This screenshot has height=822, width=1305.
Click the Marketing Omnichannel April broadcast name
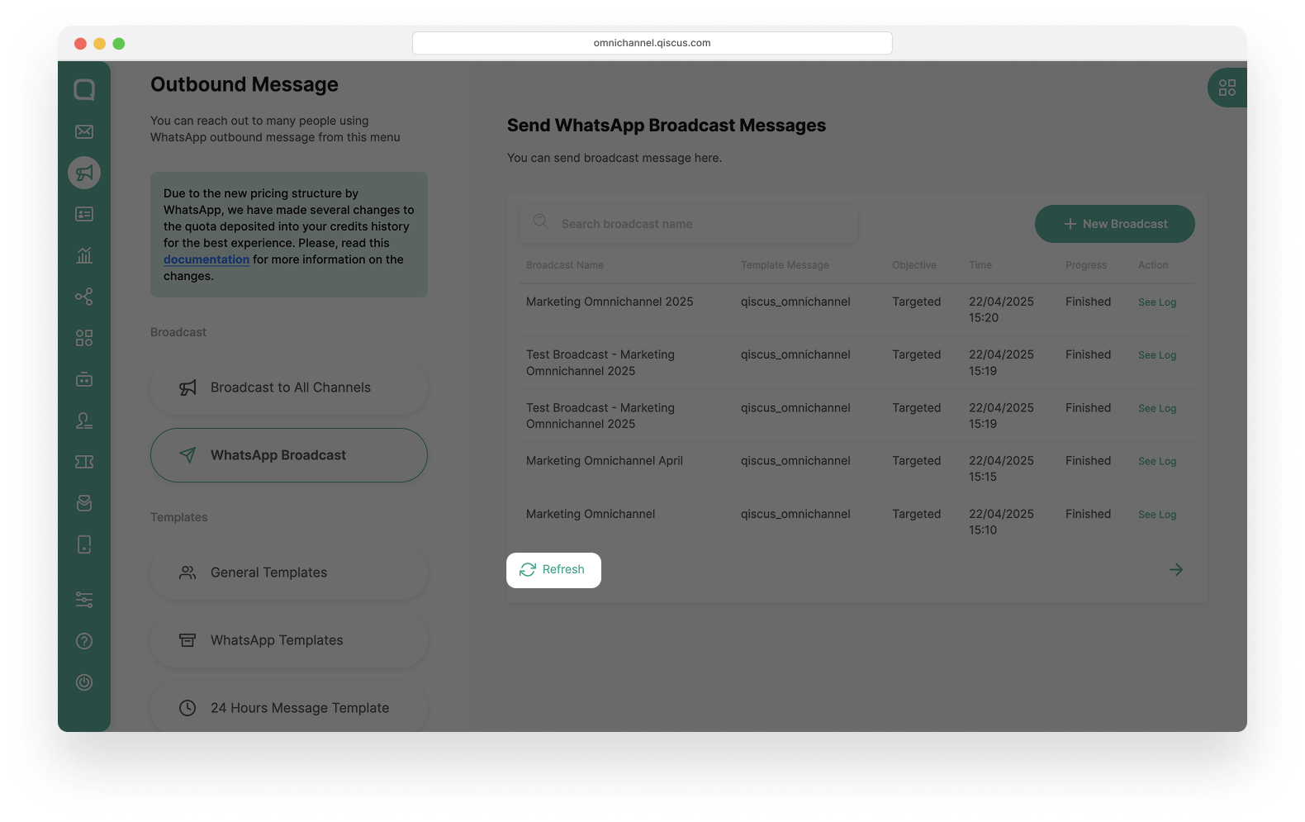pos(605,461)
